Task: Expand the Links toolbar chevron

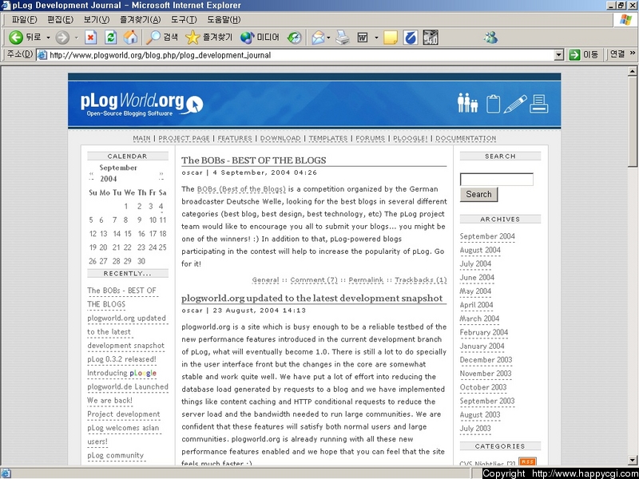Action: point(633,53)
